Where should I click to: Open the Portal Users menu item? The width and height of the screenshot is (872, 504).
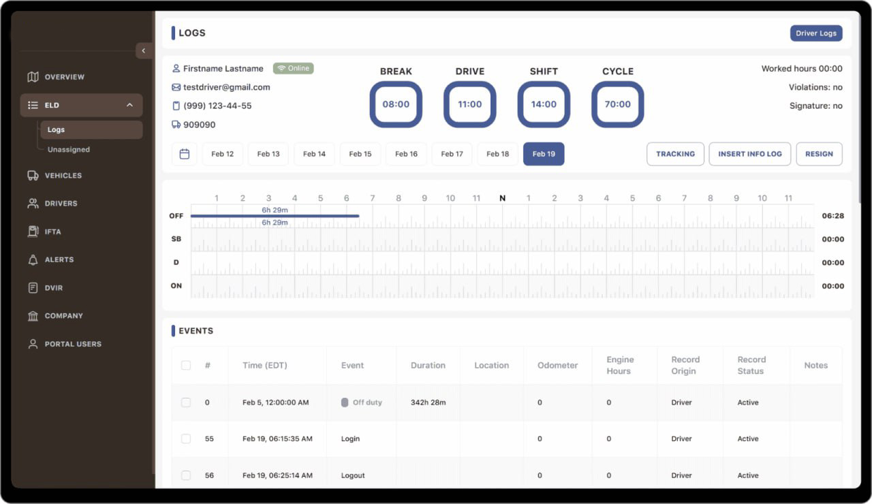73,344
